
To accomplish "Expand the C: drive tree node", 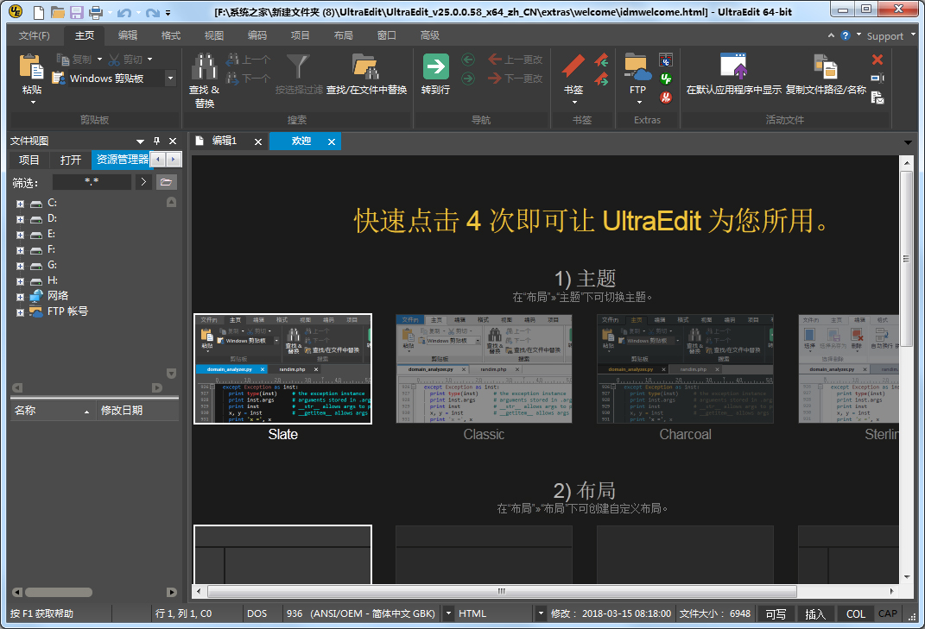I will click(x=20, y=204).
